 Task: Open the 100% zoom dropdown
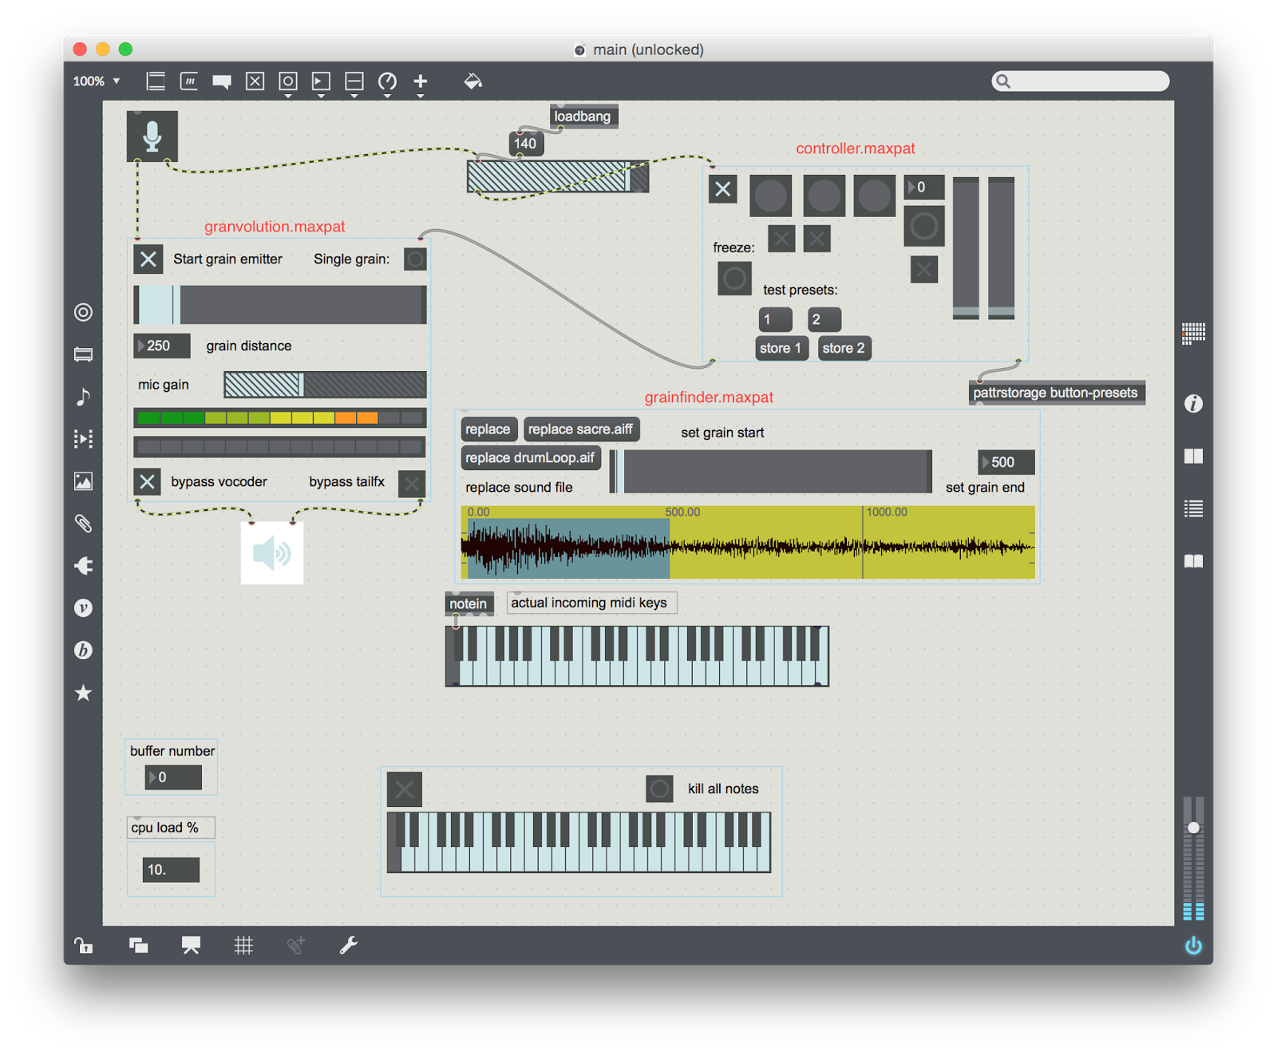click(x=97, y=81)
